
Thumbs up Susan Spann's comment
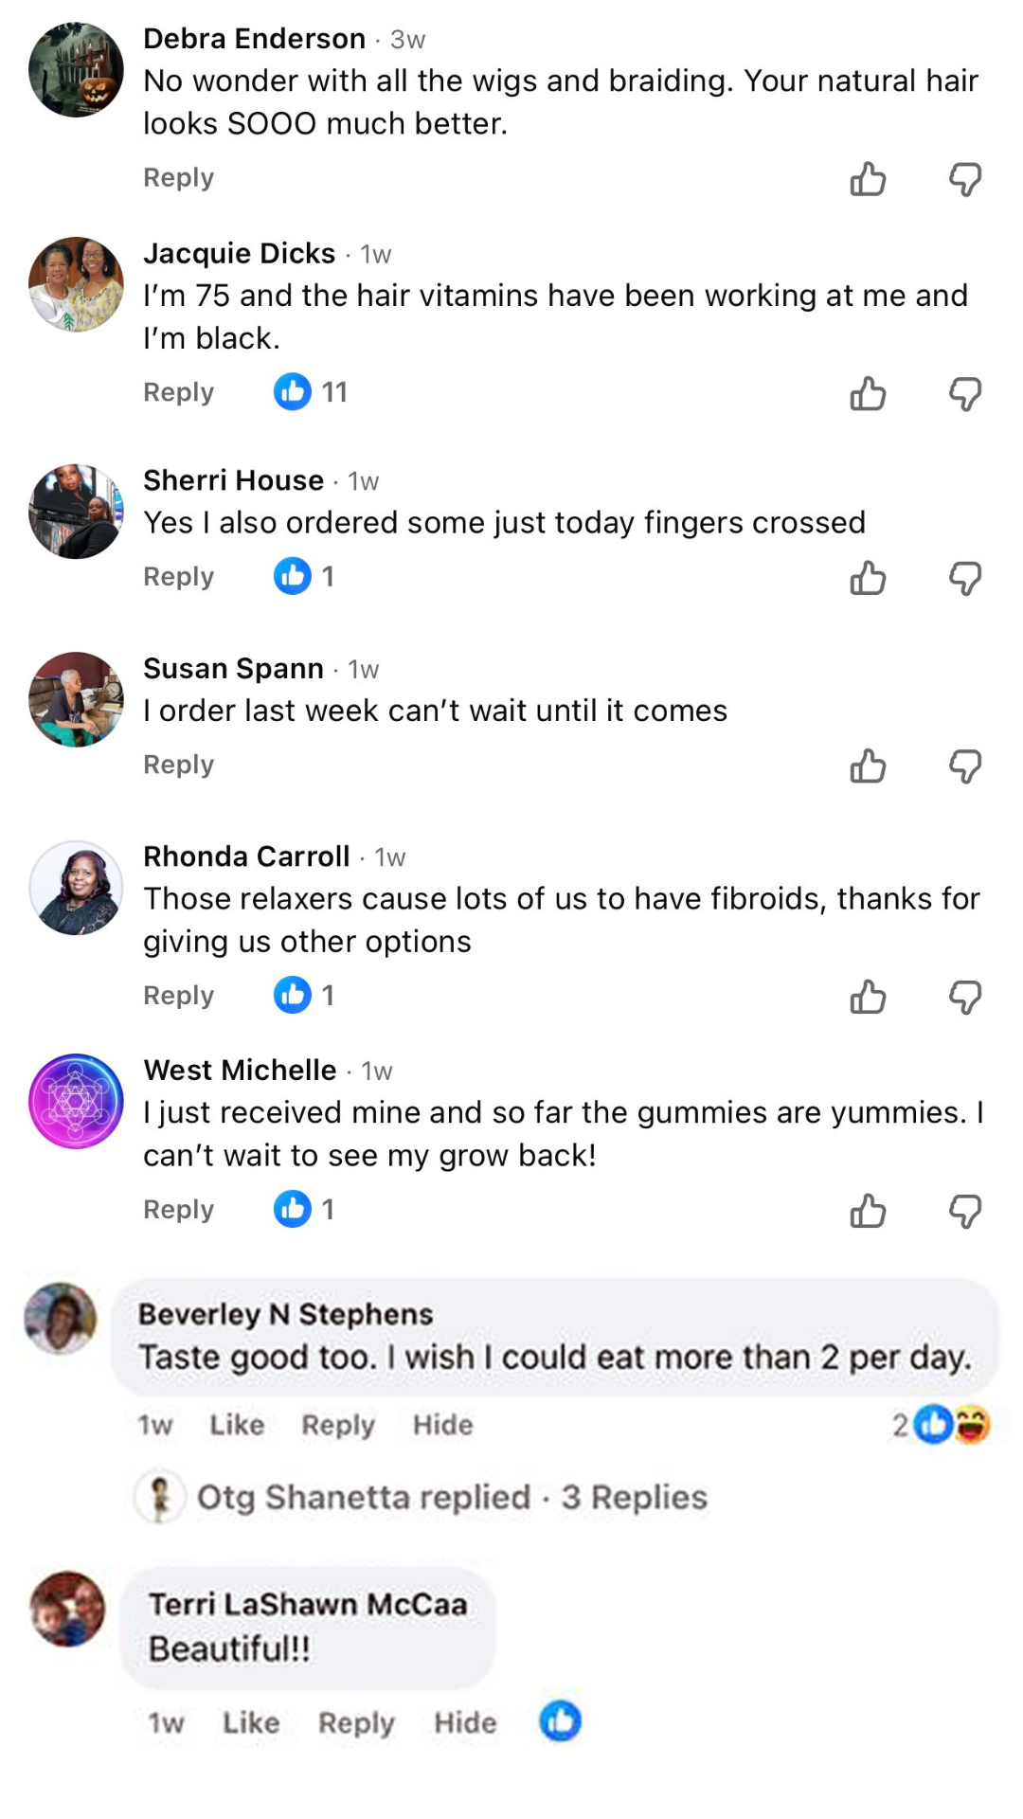tap(868, 765)
